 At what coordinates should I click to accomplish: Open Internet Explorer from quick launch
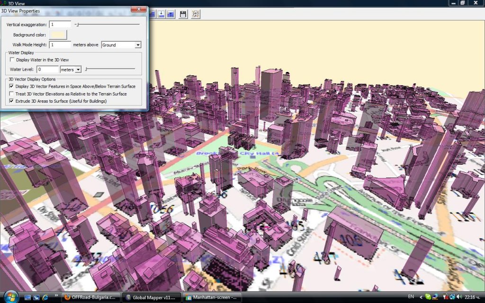click(x=45, y=297)
